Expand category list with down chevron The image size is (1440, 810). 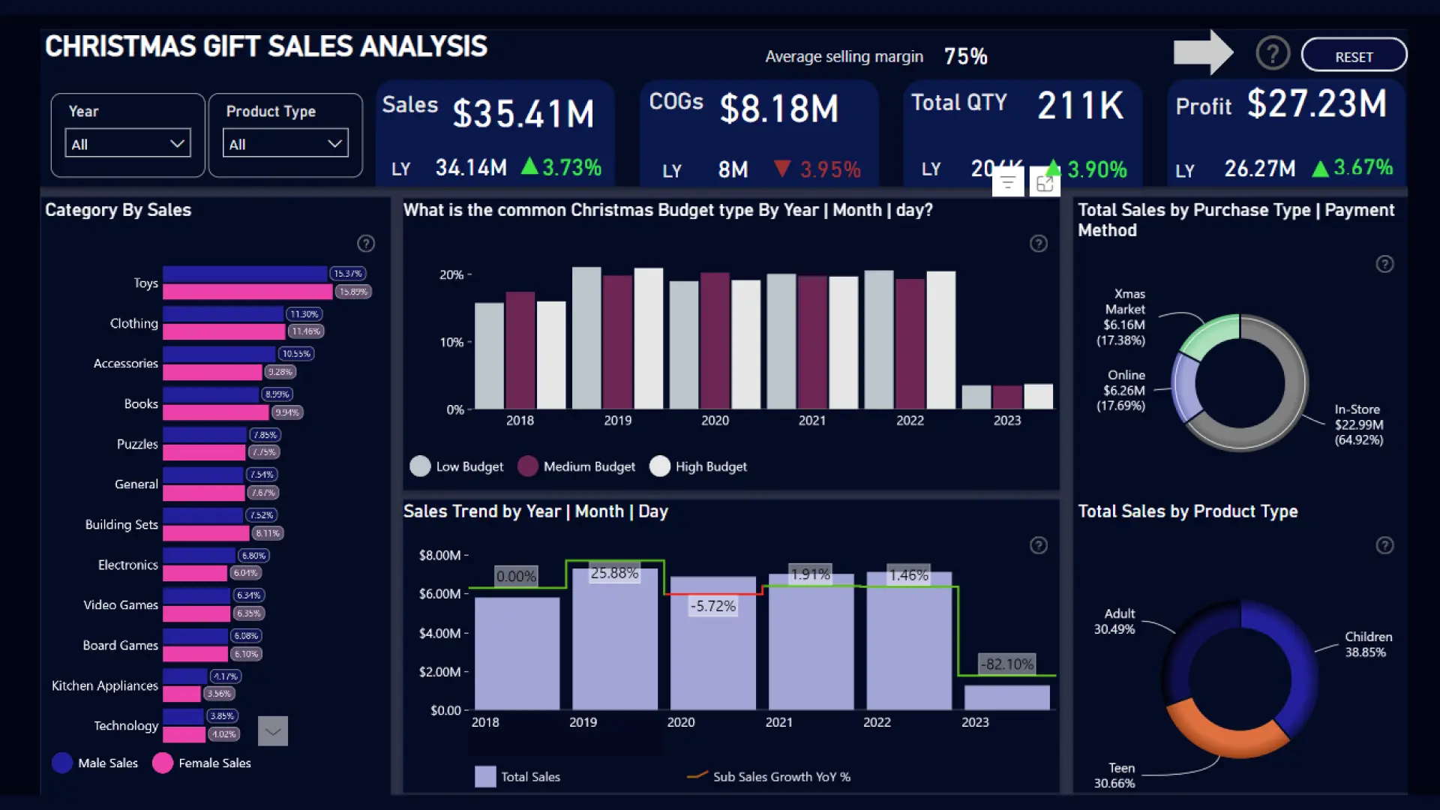(x=273, y=731)
